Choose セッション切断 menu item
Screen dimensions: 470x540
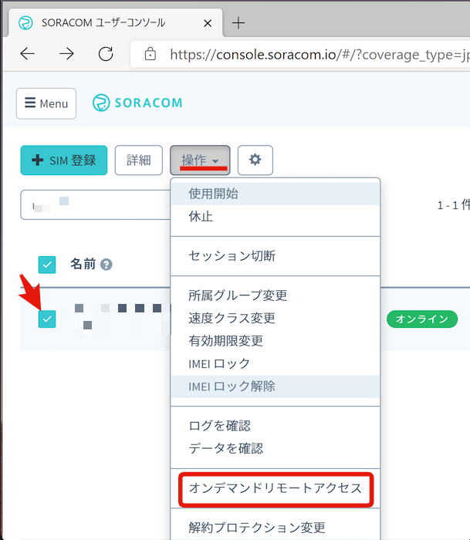coord(232,255)
